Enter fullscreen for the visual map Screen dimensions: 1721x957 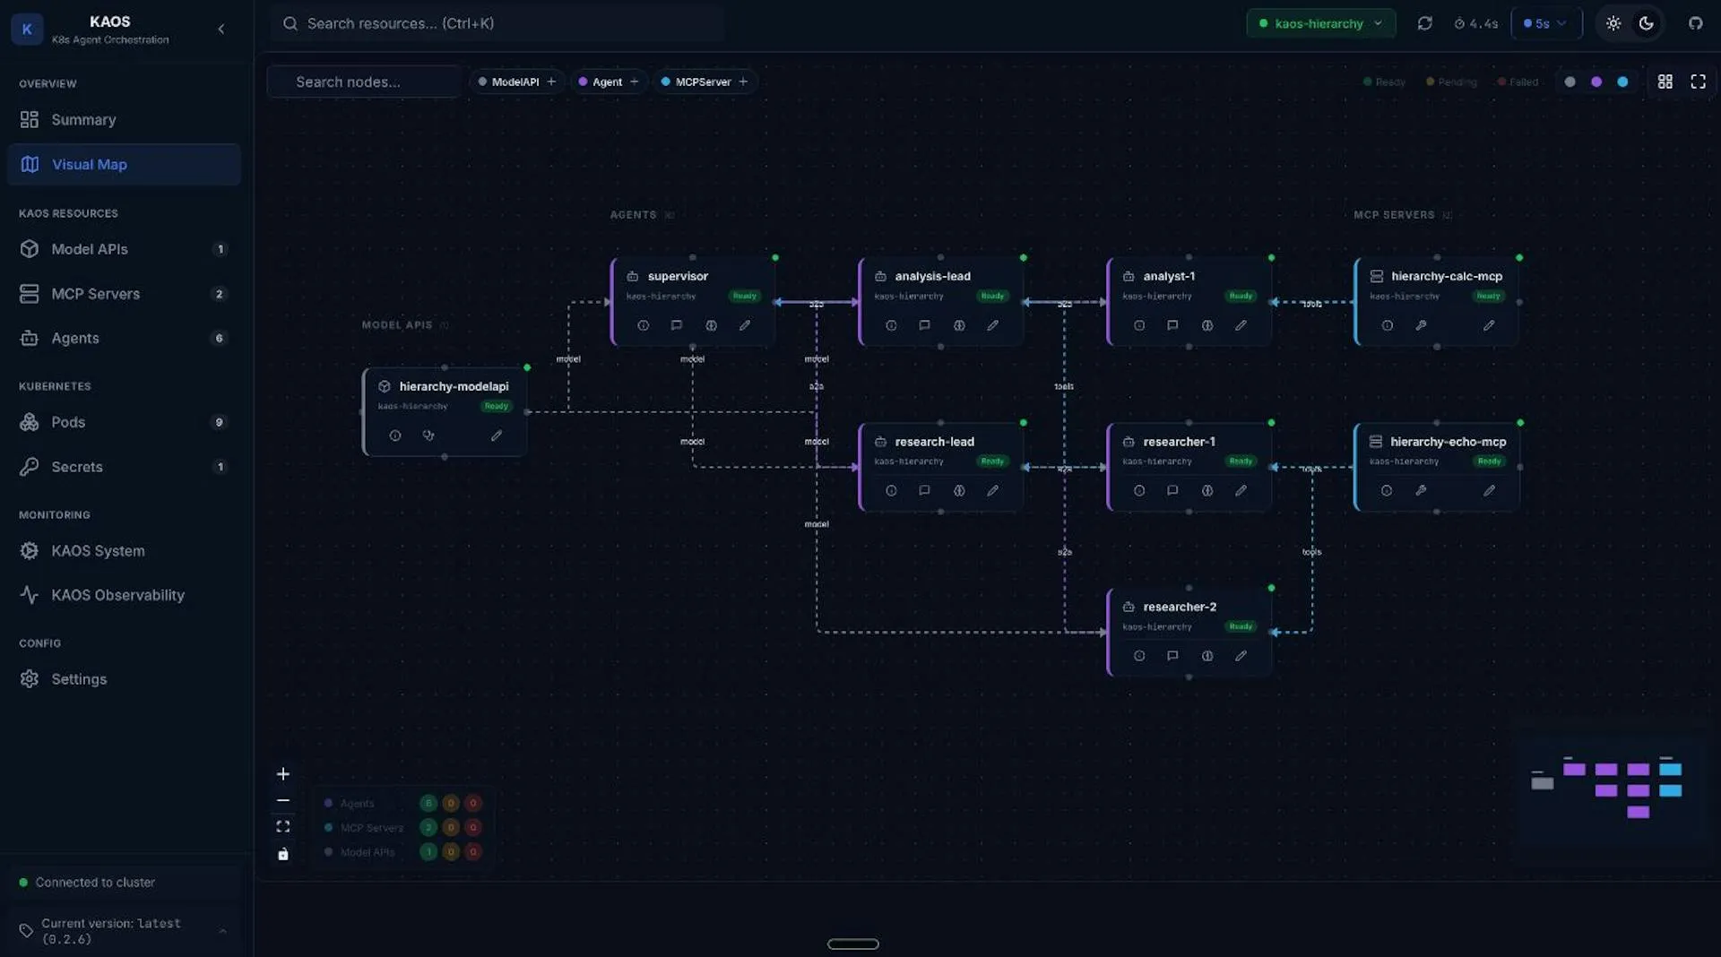tap(1698, 82)
